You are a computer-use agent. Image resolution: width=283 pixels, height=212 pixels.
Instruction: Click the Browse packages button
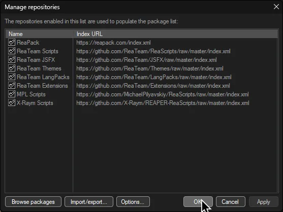tap(33, 202)
